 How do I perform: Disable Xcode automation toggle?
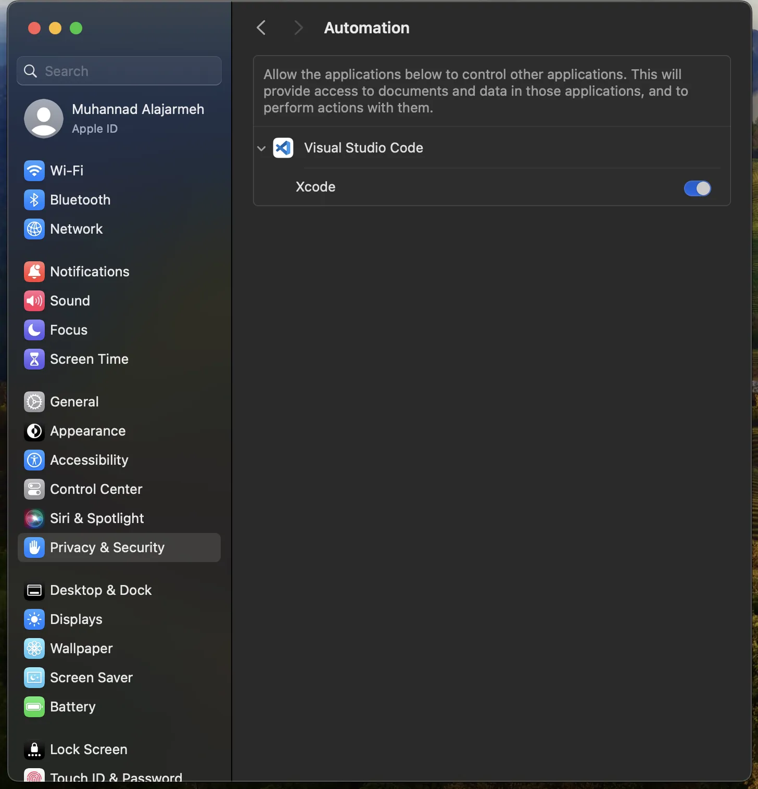click(697, 188)
